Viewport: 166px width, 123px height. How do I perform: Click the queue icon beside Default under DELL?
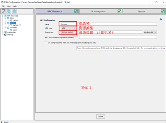11,21
